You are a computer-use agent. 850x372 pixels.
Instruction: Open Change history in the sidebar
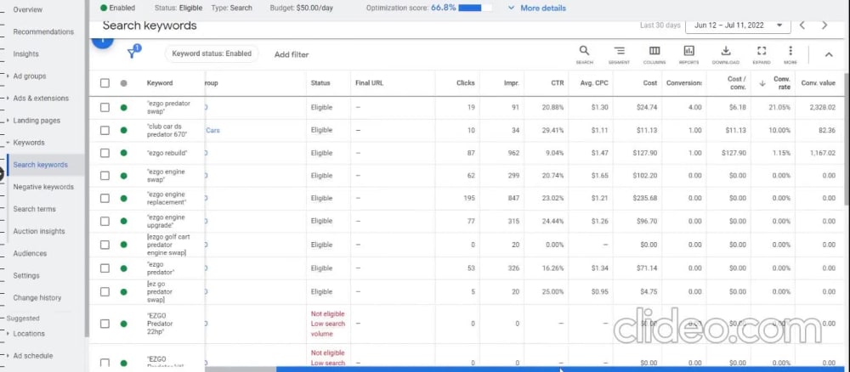[x=37, y=298]
